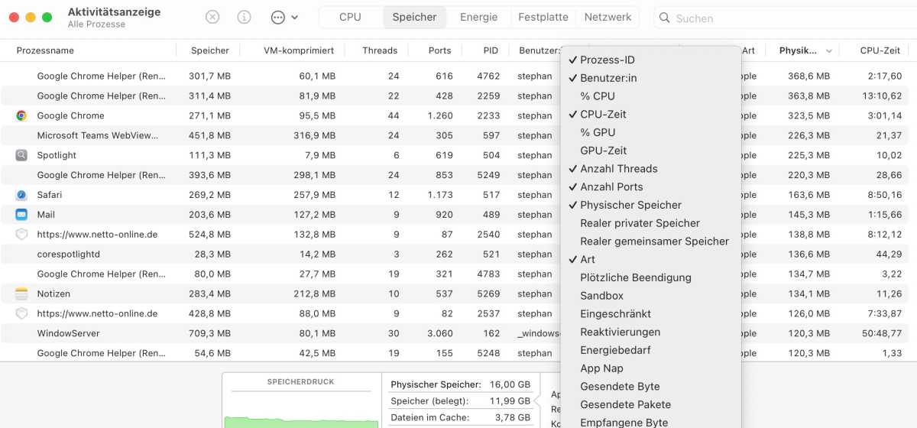
Task: Sort by Prozessname column header
Action: click(x=45, y=50)
